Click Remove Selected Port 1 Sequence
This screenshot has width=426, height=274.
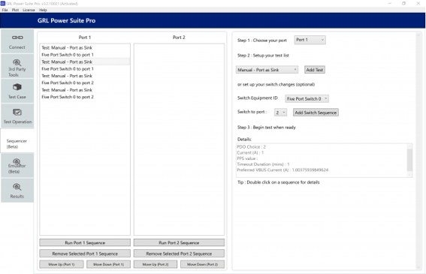(85, 254)
